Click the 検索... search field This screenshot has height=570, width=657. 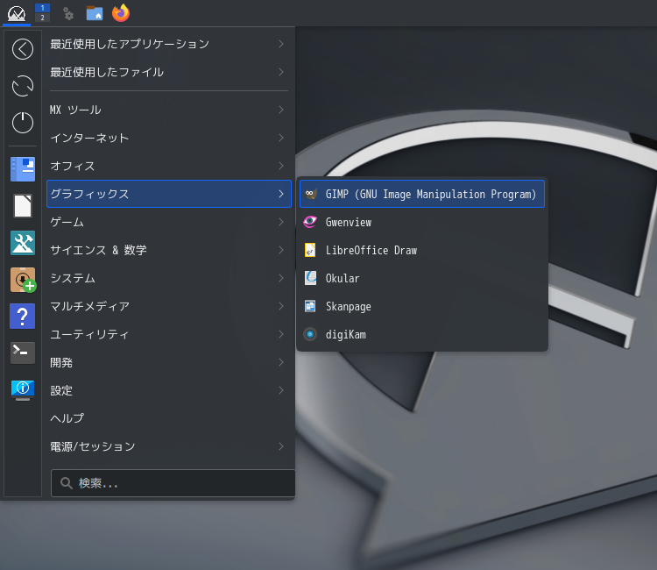pyautogui.click(x=173, y=483)
